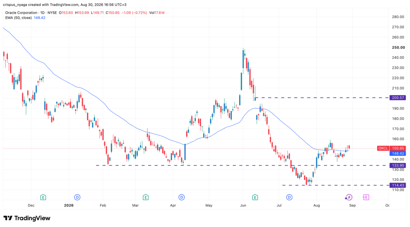Click the EMA value 148.42 in legend

[40, 18]
